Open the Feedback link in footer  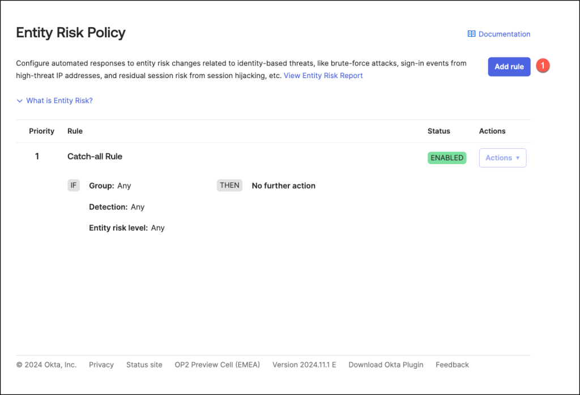452,364
